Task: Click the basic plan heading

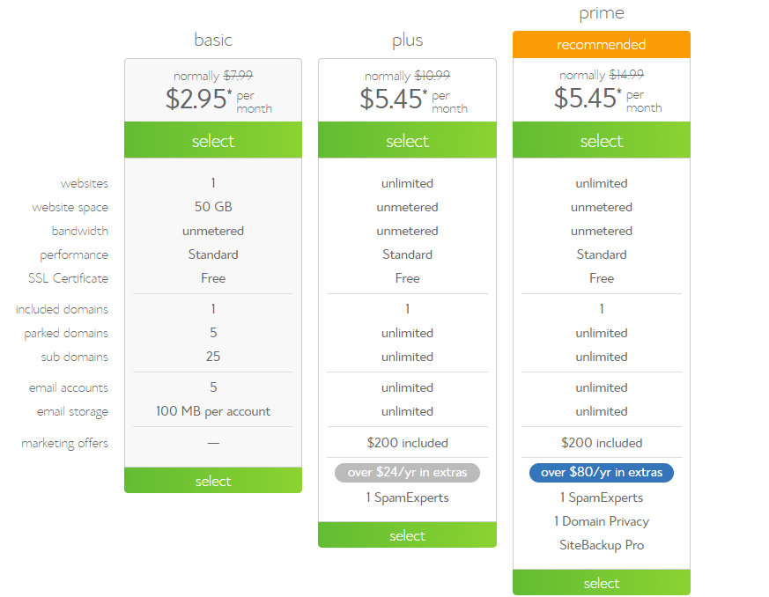Action: 213,40
